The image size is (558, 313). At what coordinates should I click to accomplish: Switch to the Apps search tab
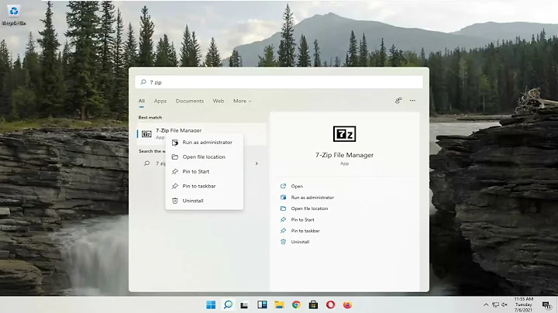pyautogui.click(x=160, y=101)
